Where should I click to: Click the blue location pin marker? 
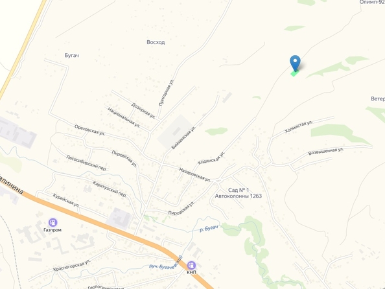295,63
